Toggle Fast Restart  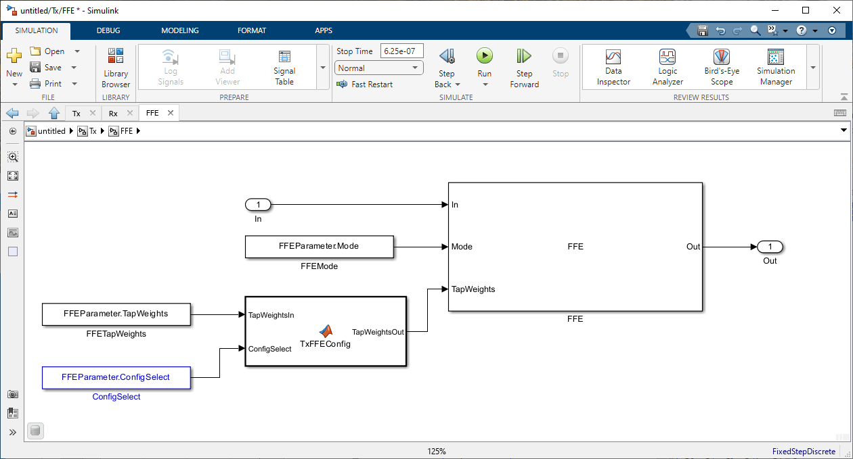pos(364,84)
